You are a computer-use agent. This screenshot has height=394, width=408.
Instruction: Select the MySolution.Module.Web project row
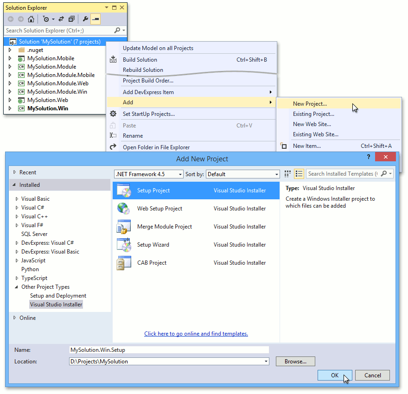(x=58, y=83)
